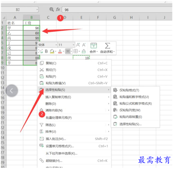
Task: Select 批量处理单元格(P) entry
Action: tap(74, 118)
